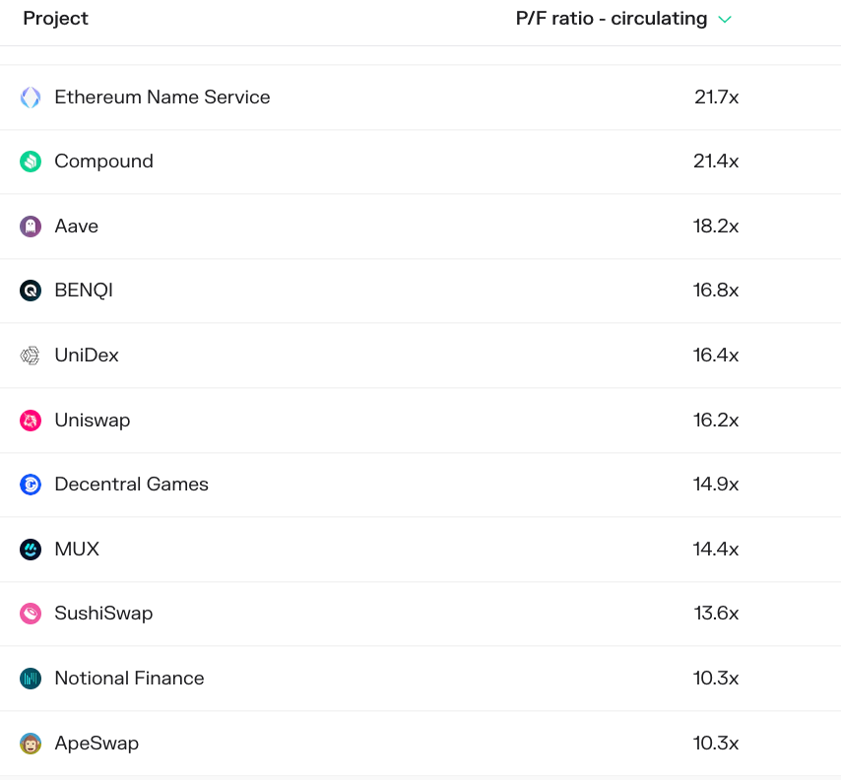Open the Notional Finance project page
The height and width of the screenshot is (780, 841).
pos(129,679)
